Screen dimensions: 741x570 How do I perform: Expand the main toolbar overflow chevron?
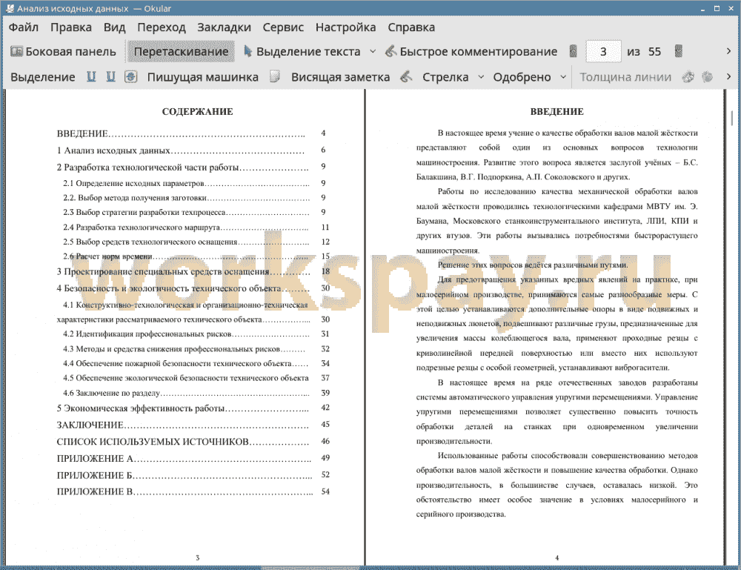click(728, 51)
